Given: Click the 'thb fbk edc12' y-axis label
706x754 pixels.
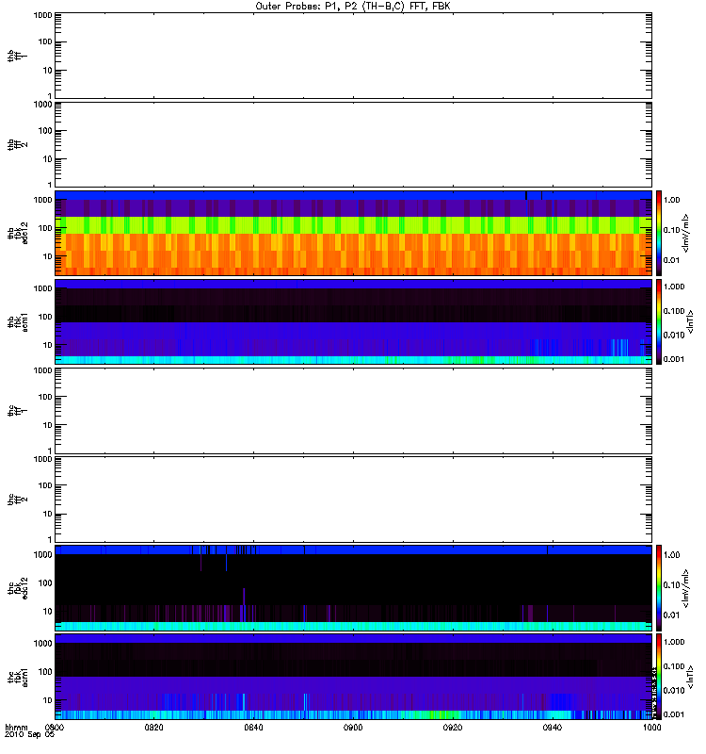Looking at the screenshot, I should click(x=18, y=233).
